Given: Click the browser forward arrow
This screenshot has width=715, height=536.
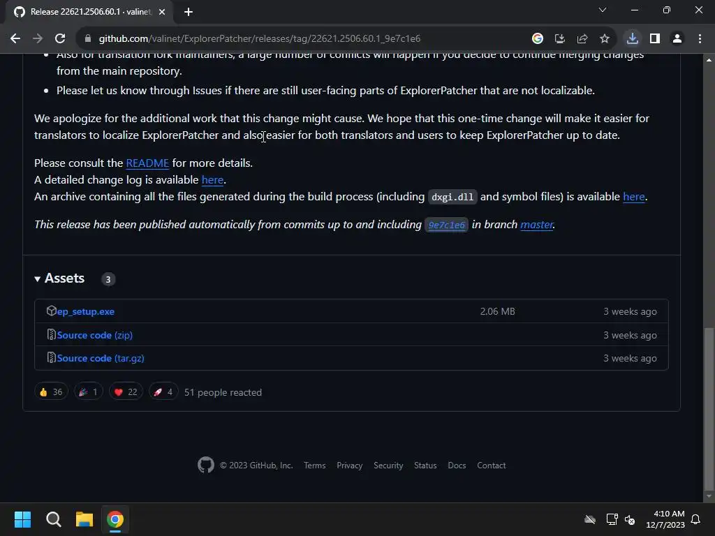Looking at the screenshot, I should 38,39.
